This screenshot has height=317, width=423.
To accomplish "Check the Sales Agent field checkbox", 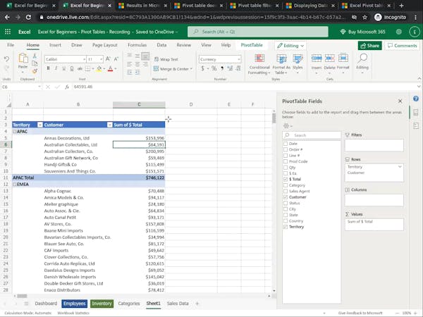I will pyautogui.click(x=286, y=191).
